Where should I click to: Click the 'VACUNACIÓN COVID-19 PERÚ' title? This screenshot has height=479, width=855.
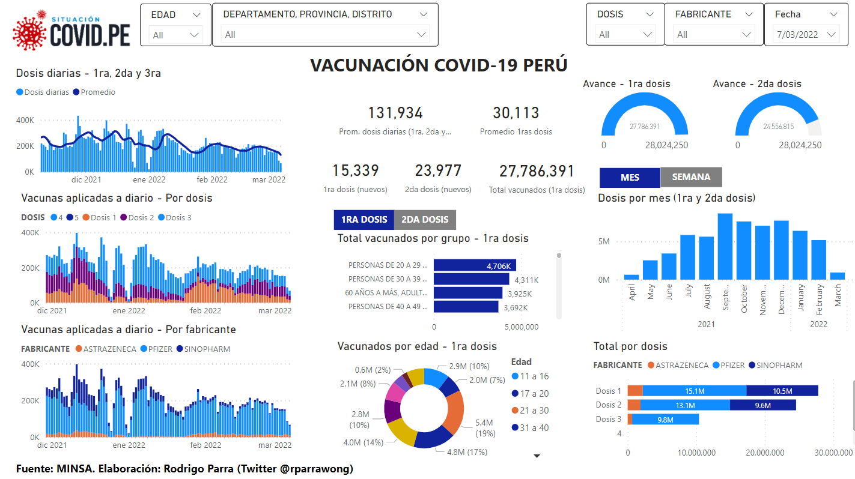click(439, 65)
